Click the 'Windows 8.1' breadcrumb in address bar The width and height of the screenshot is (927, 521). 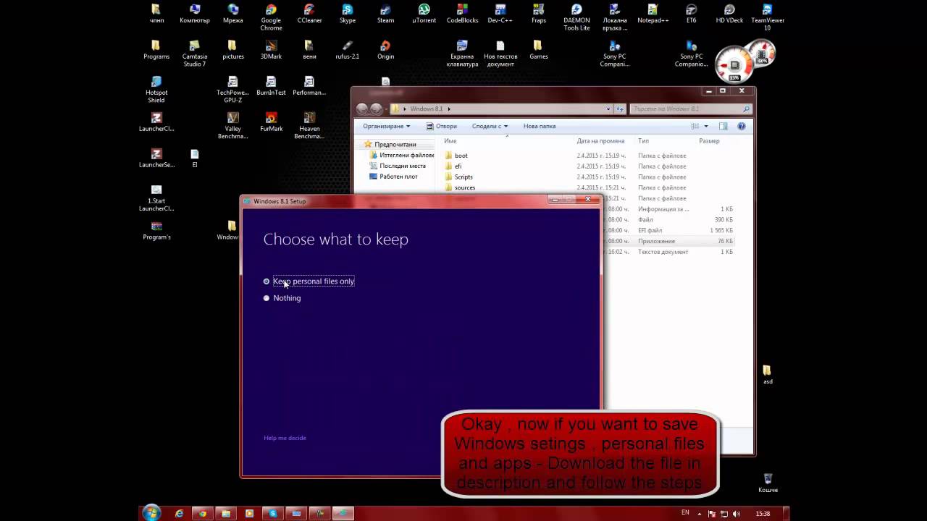(x=427, y=109)
